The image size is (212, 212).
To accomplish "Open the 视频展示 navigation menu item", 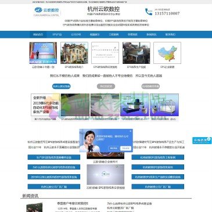I will [95, 34].
